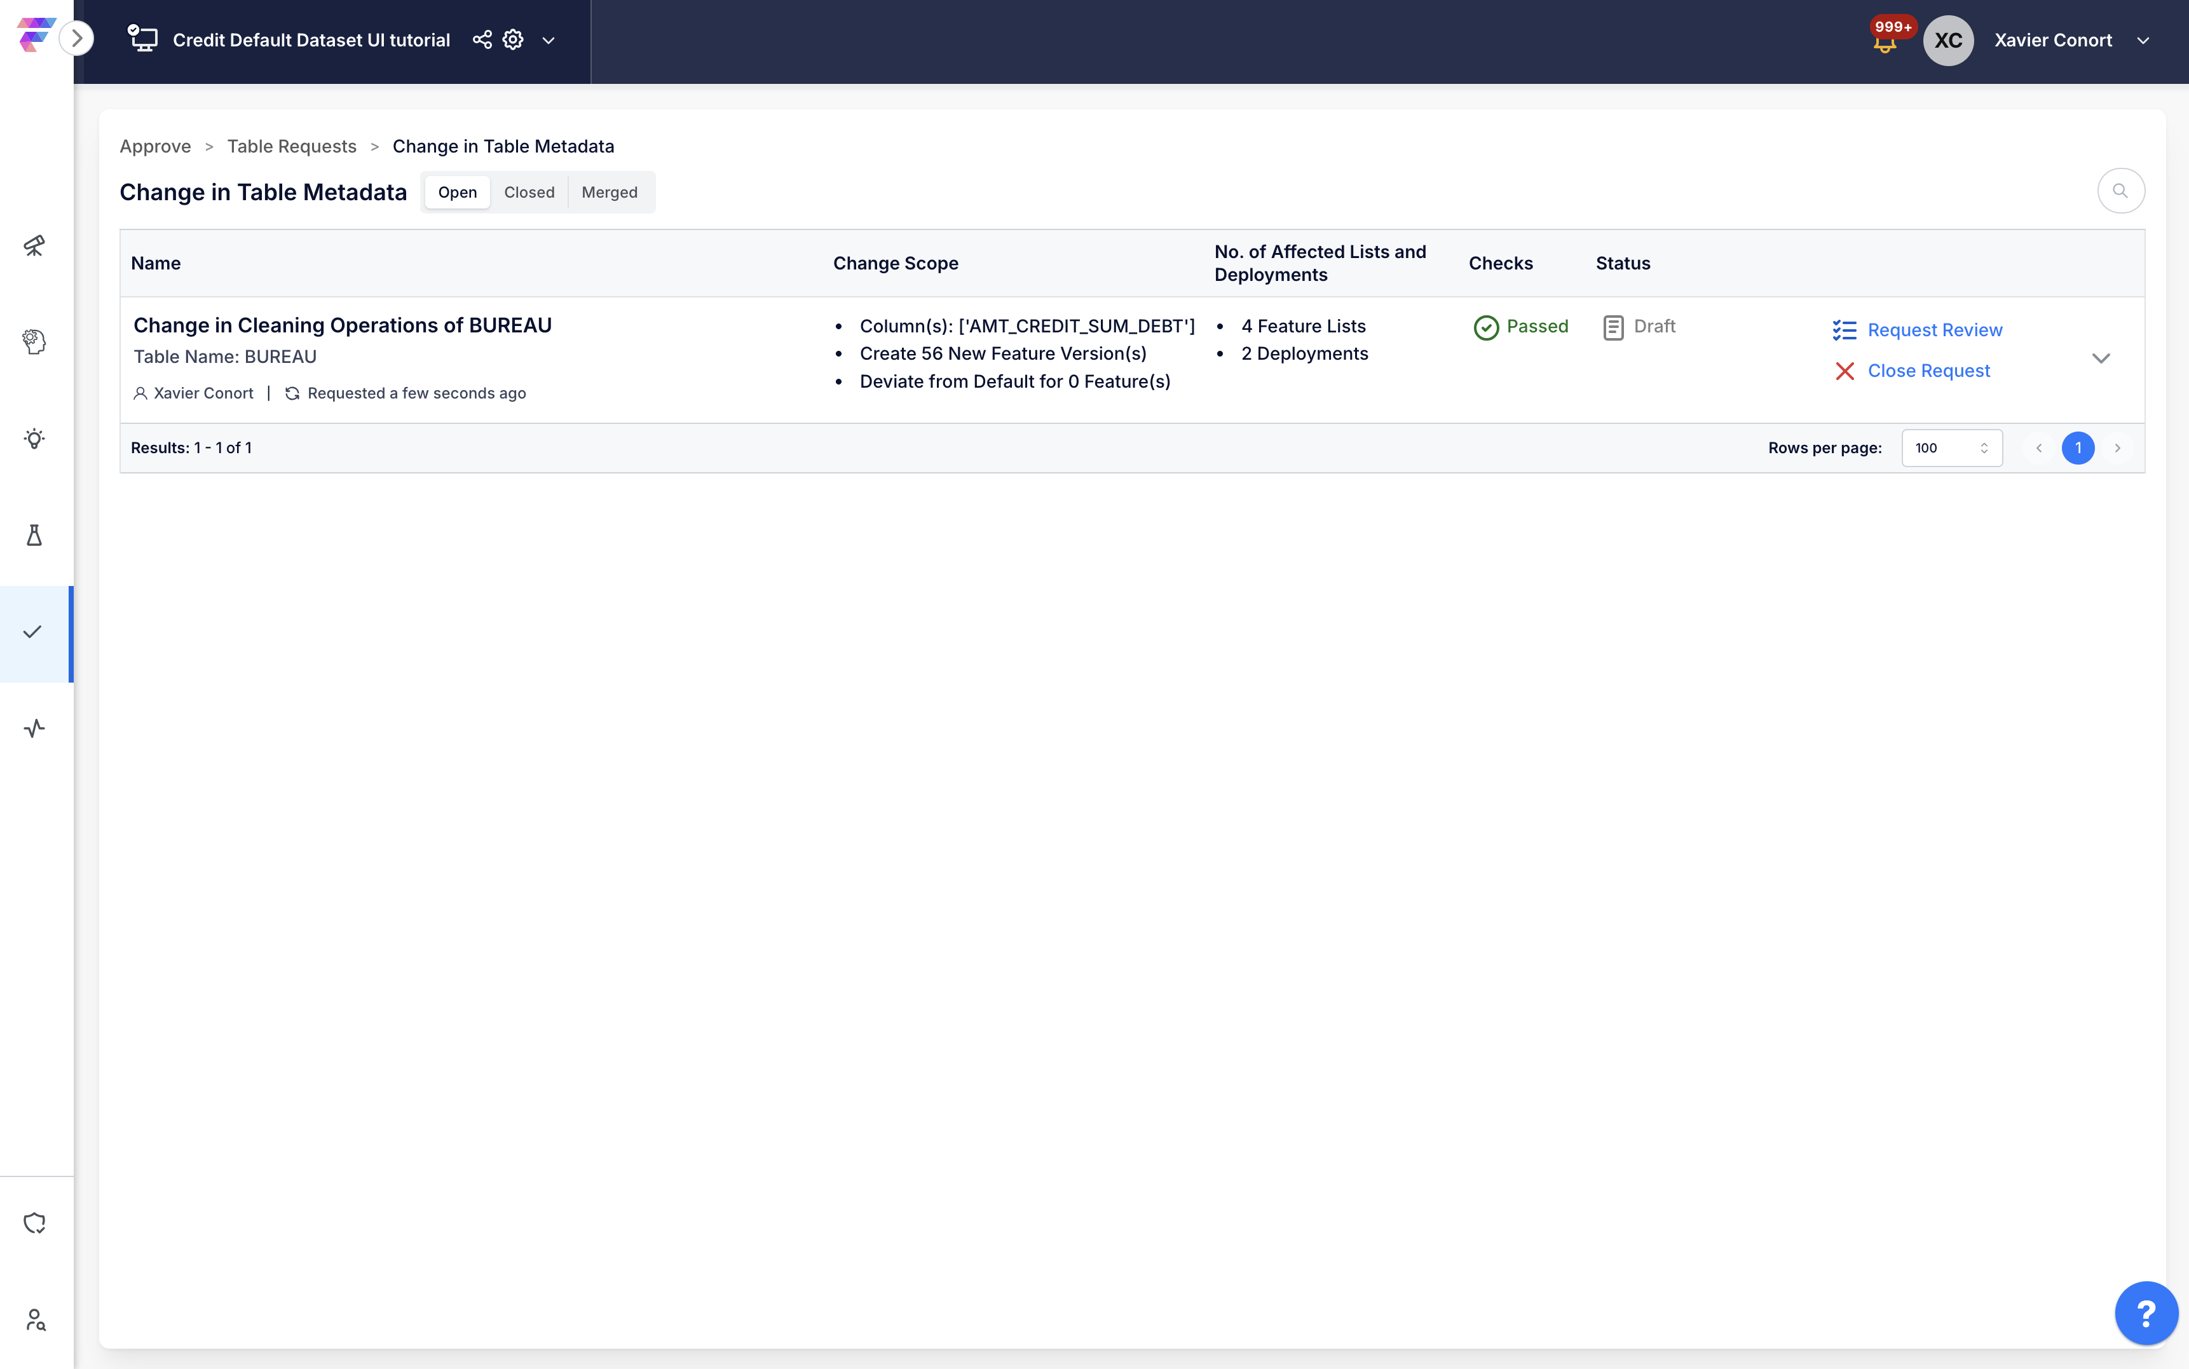
Task: Click the pulse monitoring icon in sidebar
Action: click(x=34, y=728)
